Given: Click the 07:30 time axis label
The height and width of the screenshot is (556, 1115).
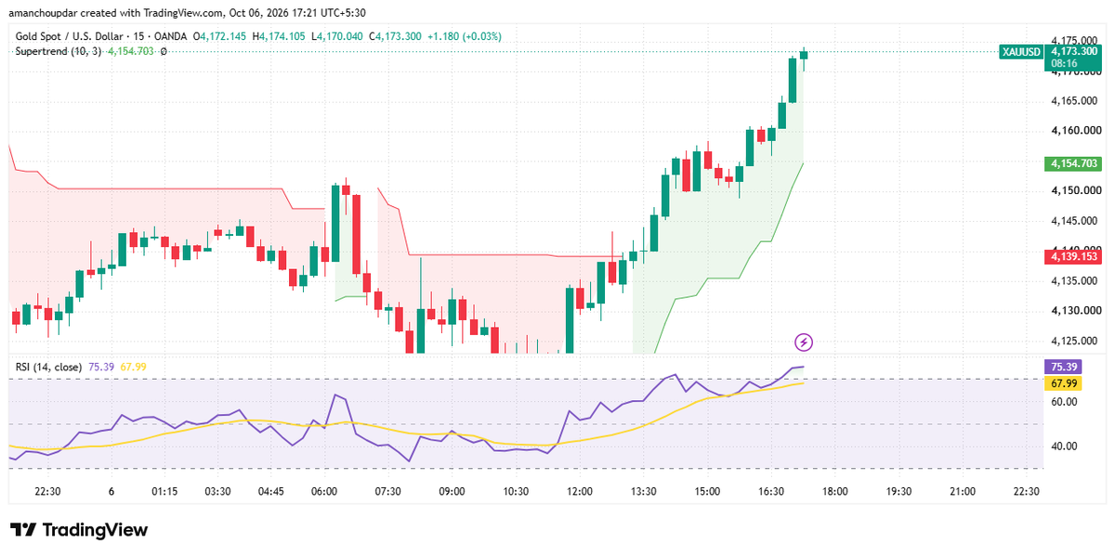Looking at the screenshot, I should click(387, 492).
